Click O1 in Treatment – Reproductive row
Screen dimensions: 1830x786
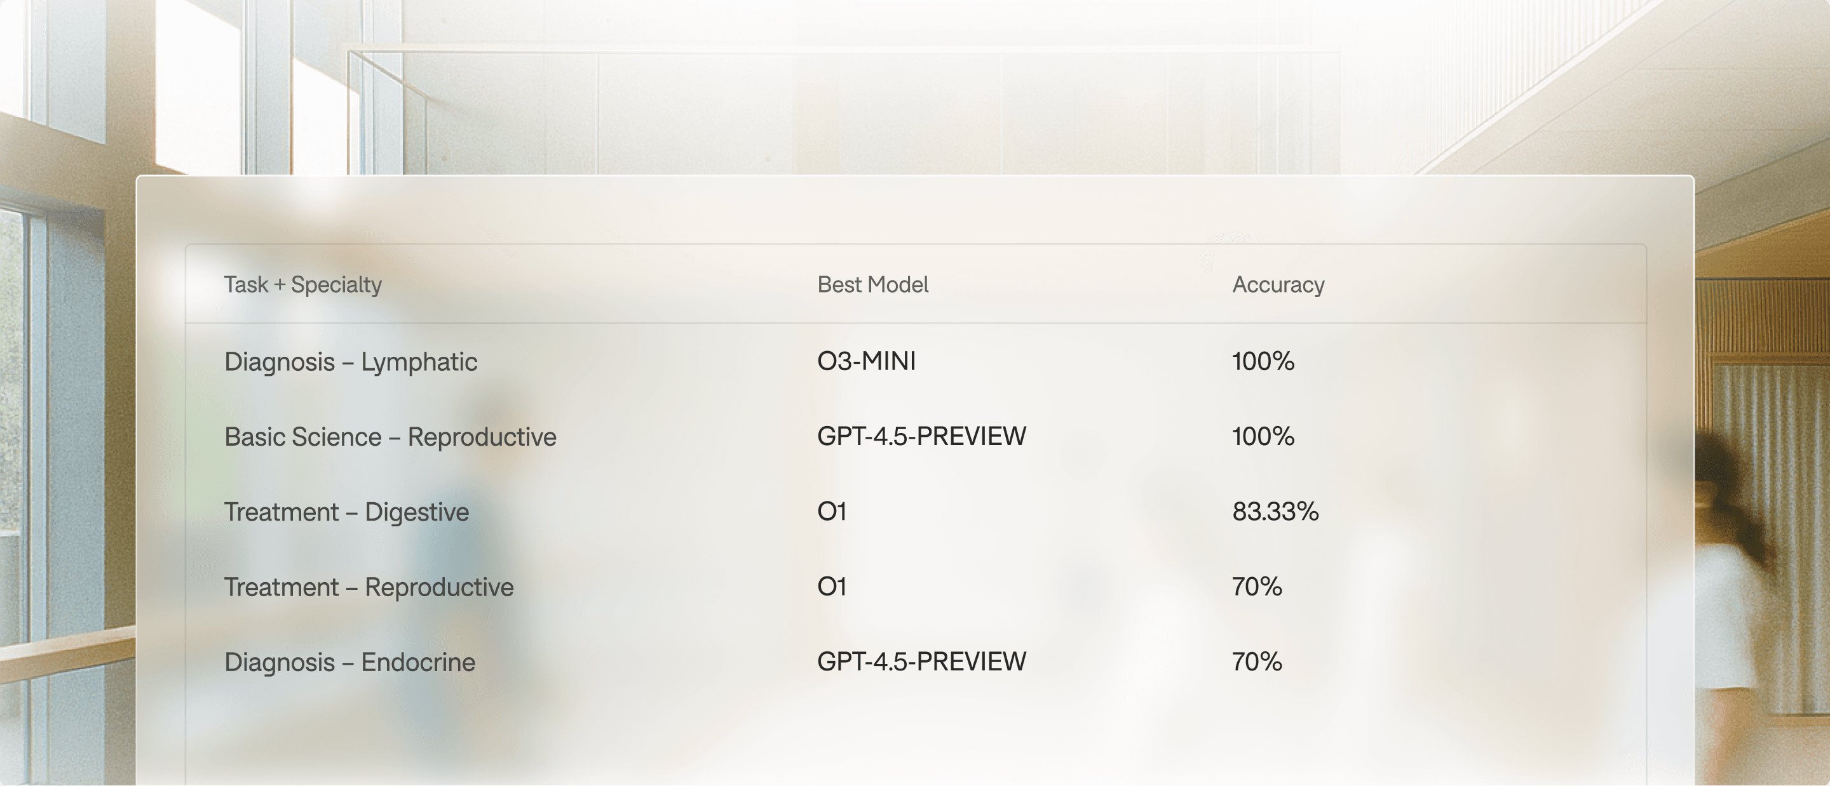coord(831,587)
